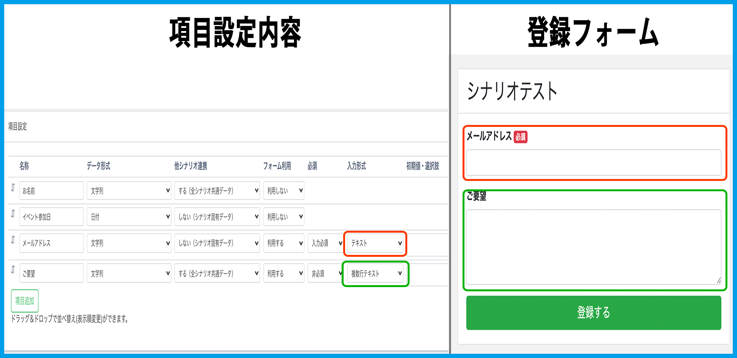Open the テキスト input format dropdown
This screenshot has width=737, height=358.
[375, 243]
